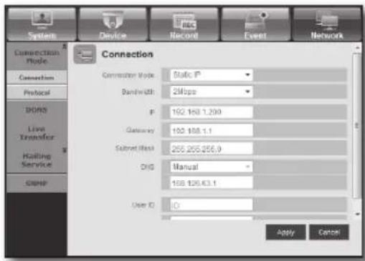Collapse Connection Mode sidebar arrow

click(65, 46)
